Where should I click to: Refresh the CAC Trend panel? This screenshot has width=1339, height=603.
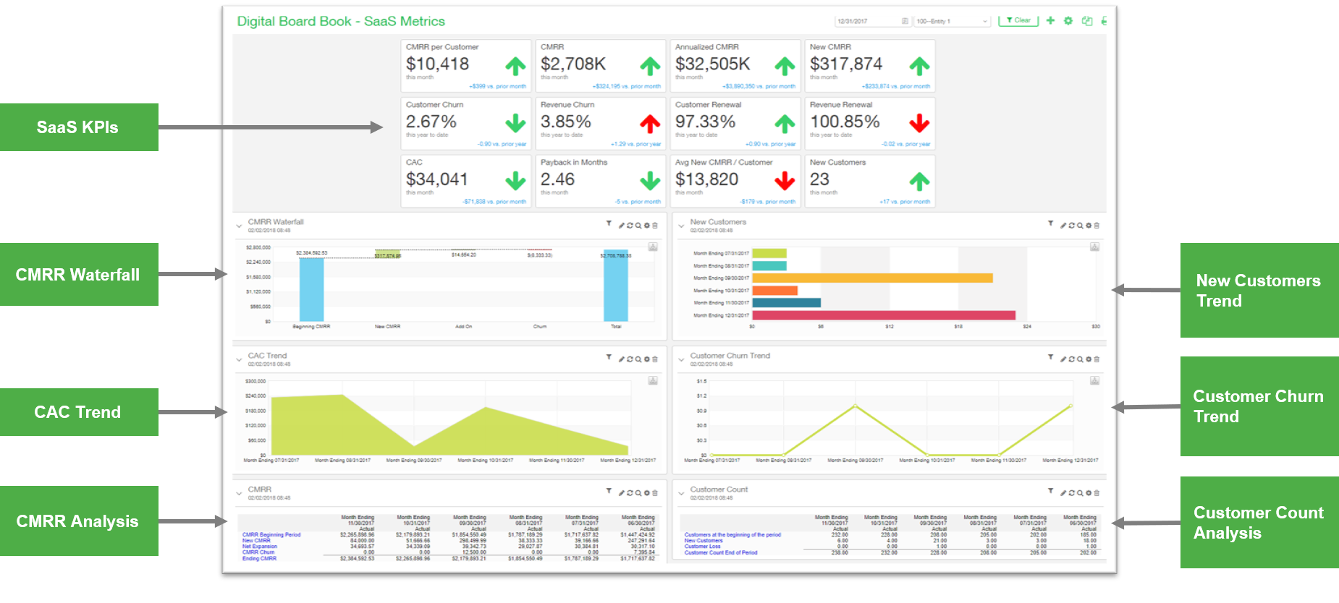point(630,359)
